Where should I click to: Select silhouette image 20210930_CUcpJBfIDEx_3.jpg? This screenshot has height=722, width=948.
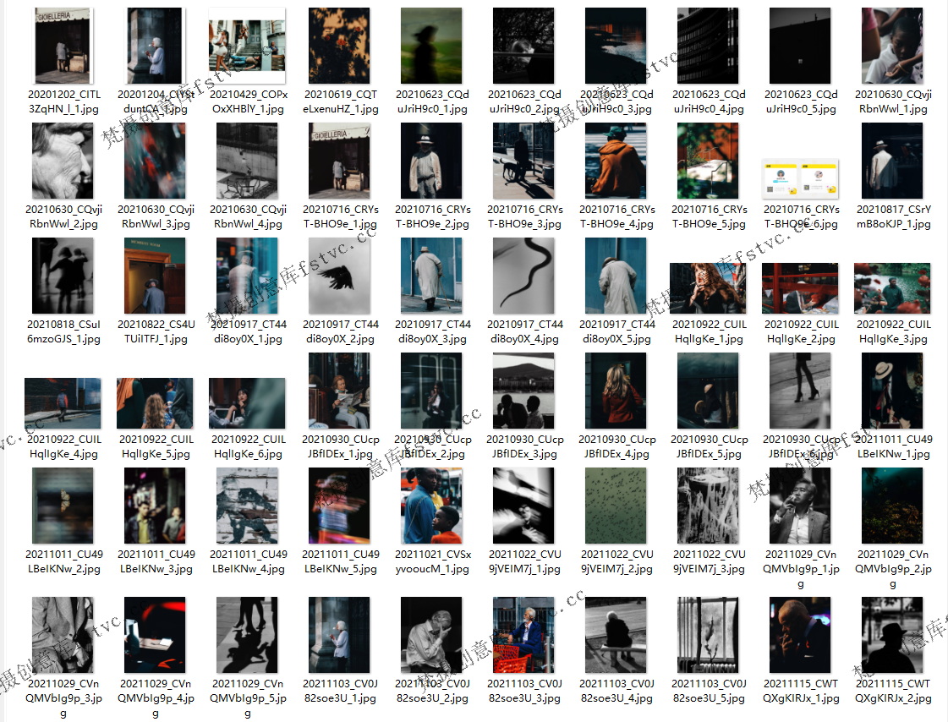523,391
